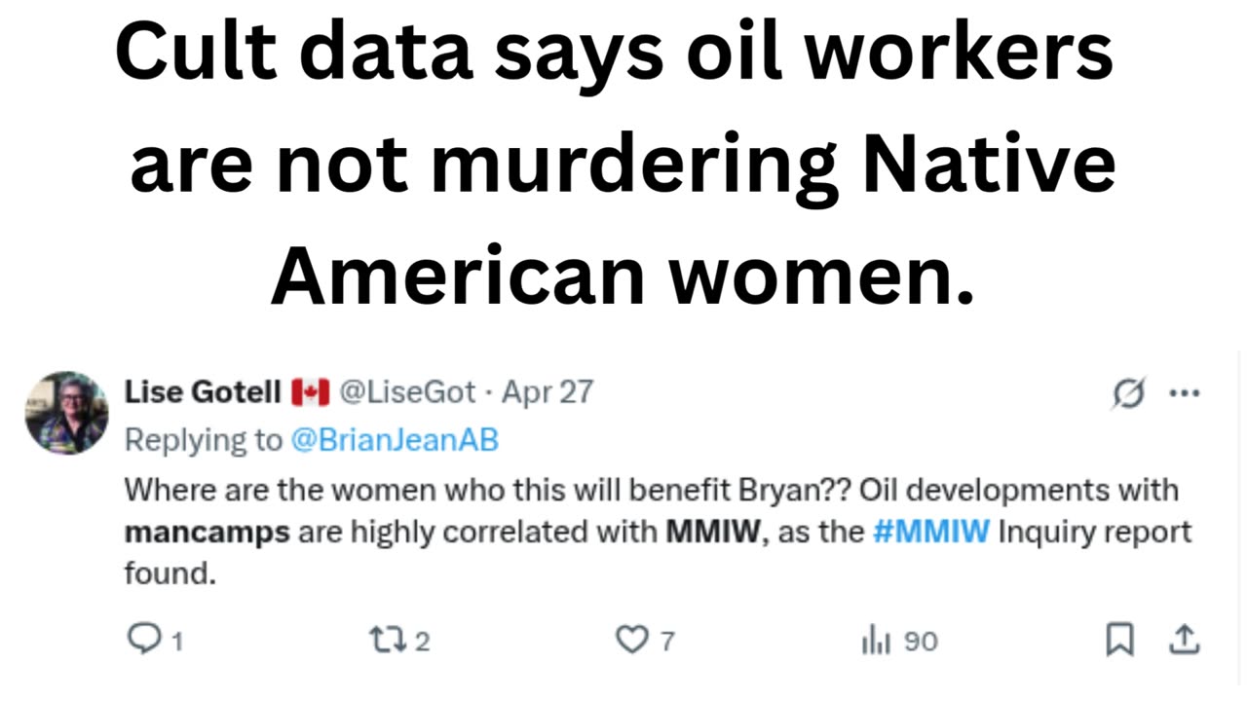1247x701 pixels.
Task: Open Lise Gotell's profile picture
Action: point(66,413)
